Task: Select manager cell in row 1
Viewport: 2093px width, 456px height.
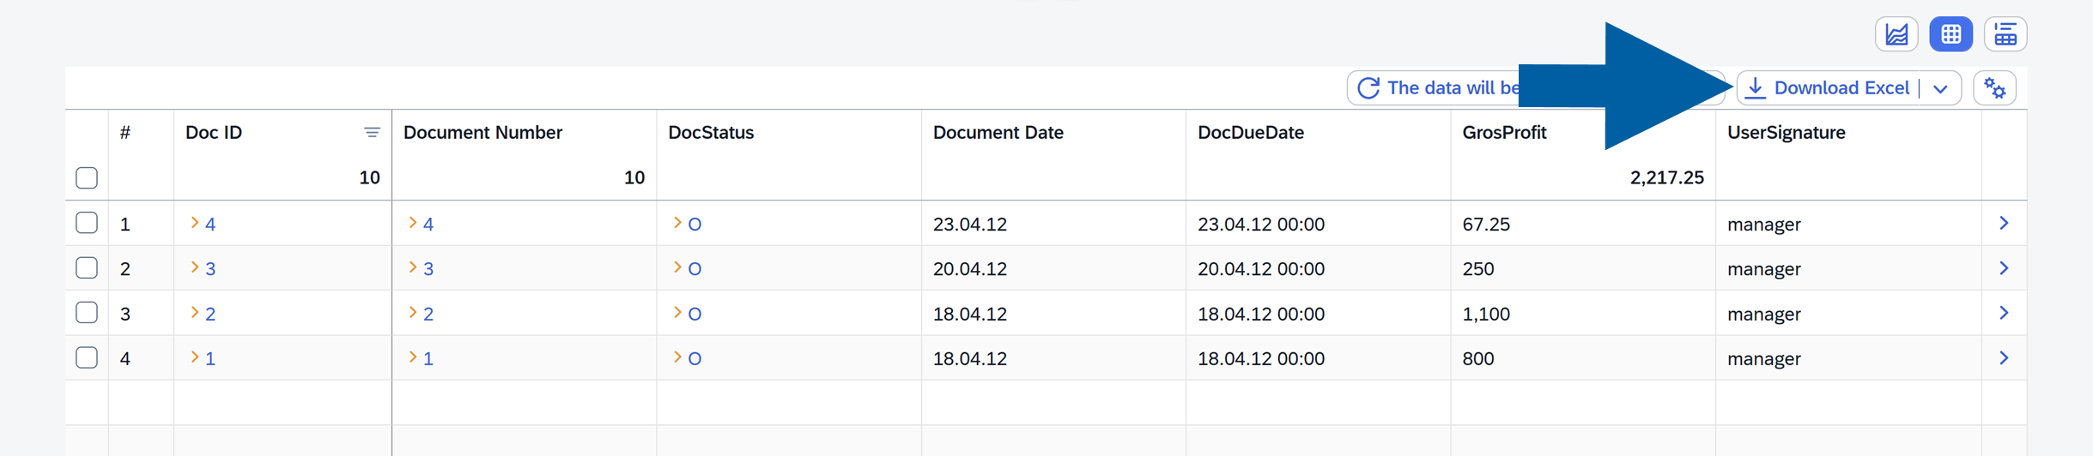Action: click(x=1764, y=225)
